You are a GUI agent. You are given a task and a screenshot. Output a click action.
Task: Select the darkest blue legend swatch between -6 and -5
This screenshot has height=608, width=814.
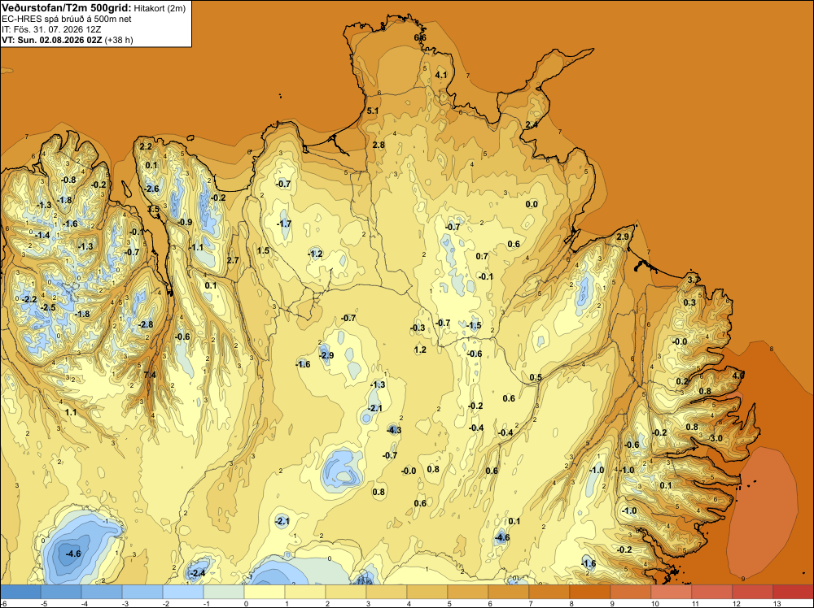20,592
